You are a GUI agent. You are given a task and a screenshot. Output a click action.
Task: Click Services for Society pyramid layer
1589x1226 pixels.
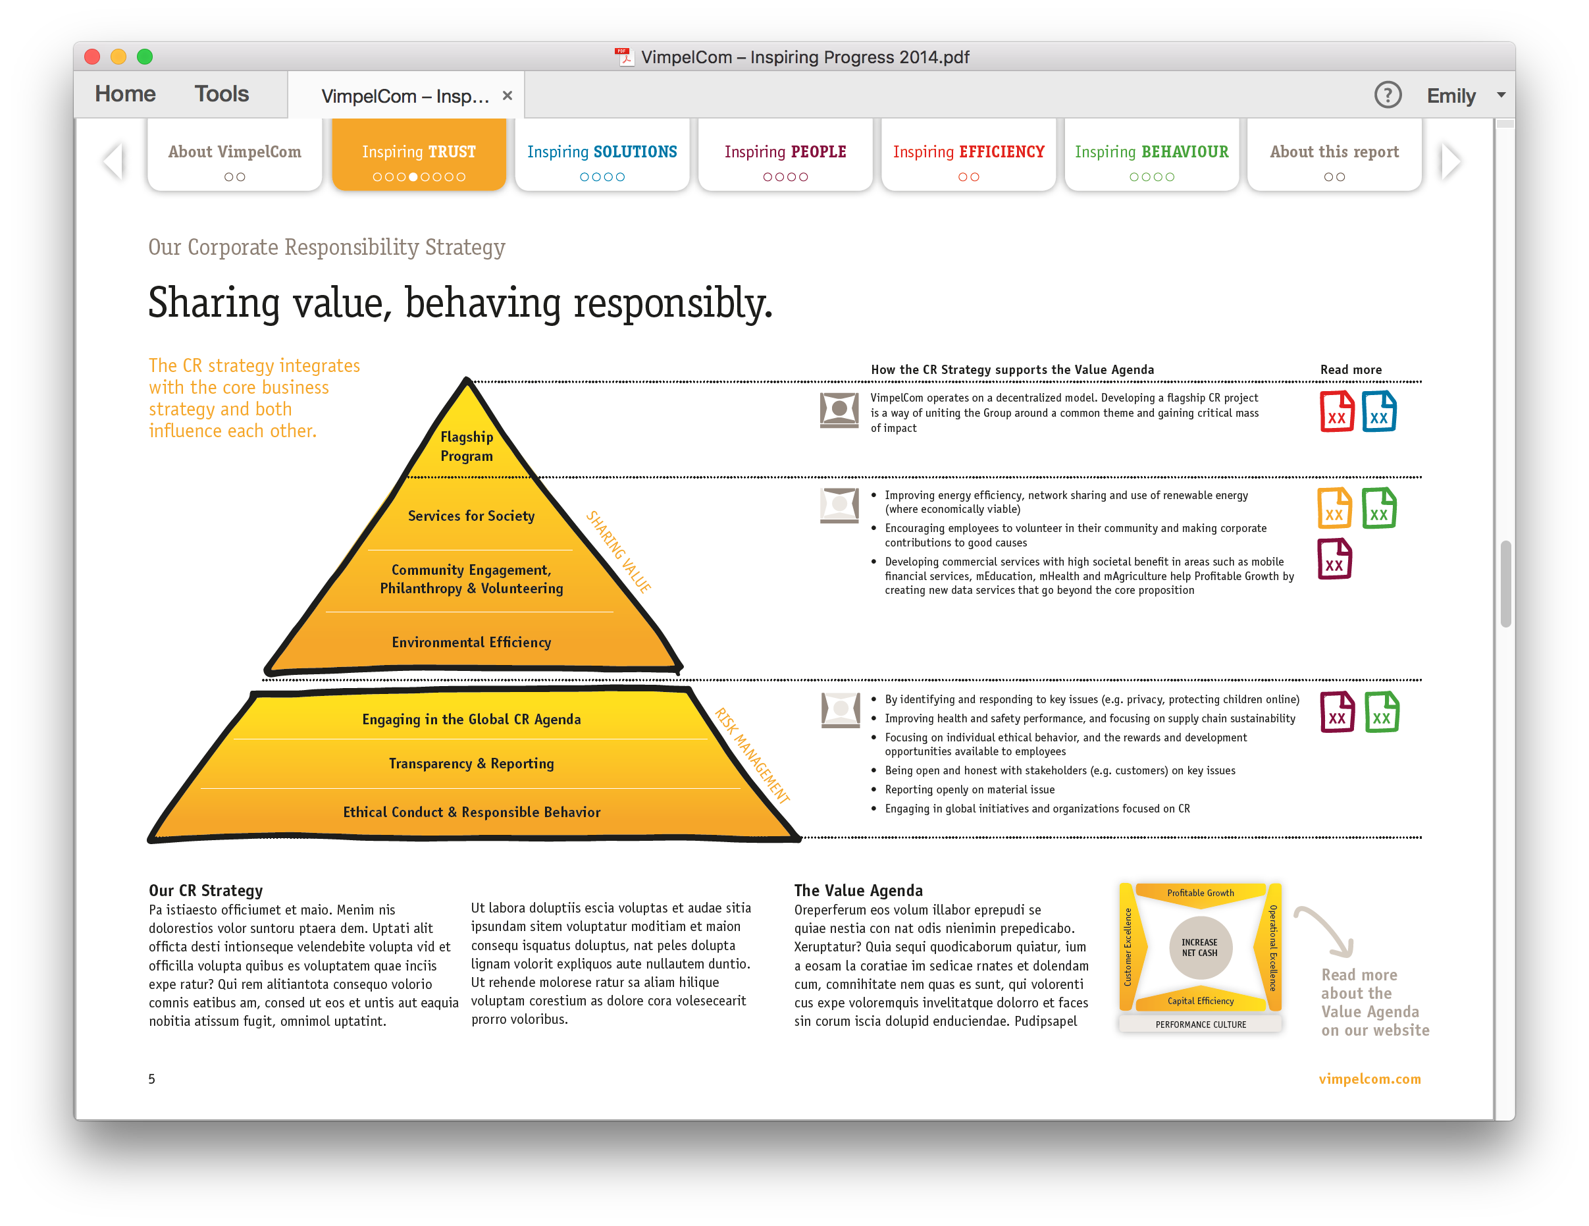(x=471, y=516)
